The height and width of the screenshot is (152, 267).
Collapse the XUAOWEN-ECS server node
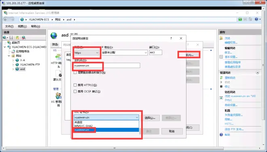pyautogui.click(x=5, y=47)
